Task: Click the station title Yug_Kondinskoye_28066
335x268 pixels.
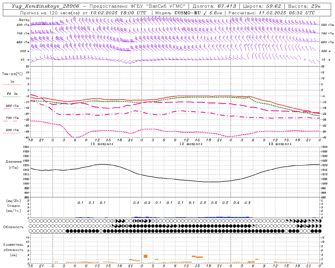Action: pos(45,6)
